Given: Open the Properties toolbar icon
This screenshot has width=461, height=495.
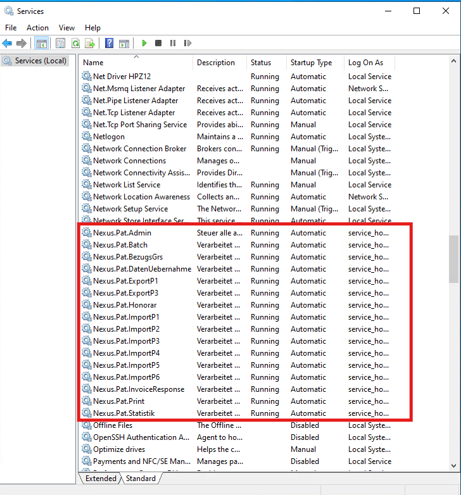Looking at the screenshot, I should [60, 43].
